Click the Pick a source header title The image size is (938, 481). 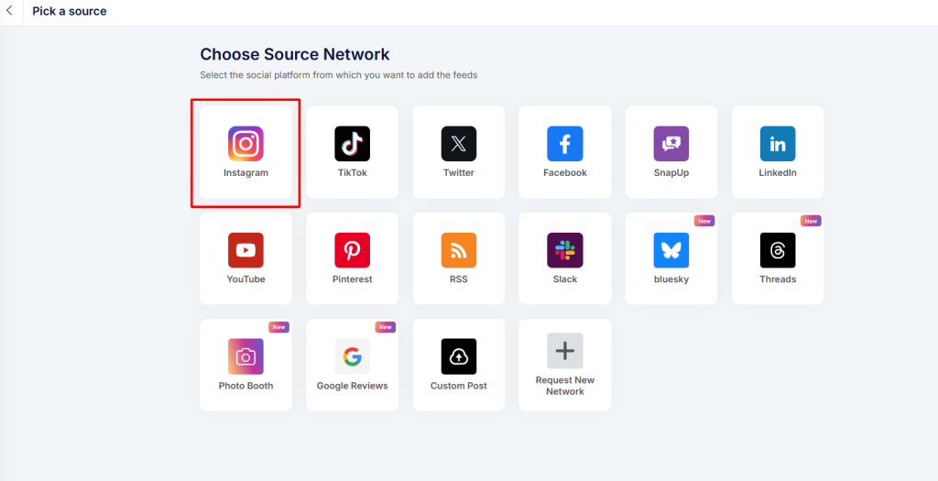pyautogui.click(x=70, y=11)
